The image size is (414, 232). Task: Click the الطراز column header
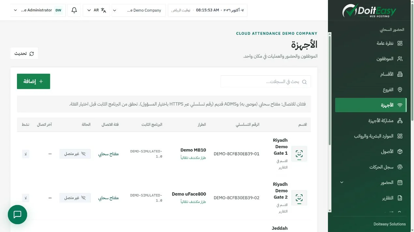tap(202, 124)
